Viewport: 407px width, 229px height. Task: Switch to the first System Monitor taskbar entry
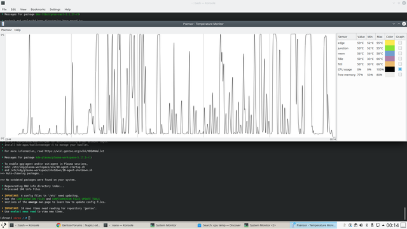pos(172,225)
